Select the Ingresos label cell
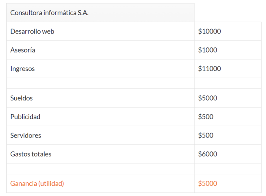 [x=23, y=69]
